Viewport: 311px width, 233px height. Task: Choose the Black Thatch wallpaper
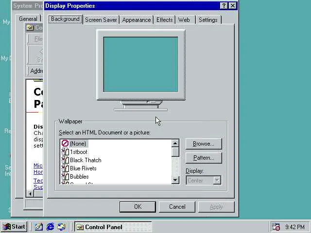point(86,160)
